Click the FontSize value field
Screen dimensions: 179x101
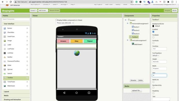(x=159, y=49)
